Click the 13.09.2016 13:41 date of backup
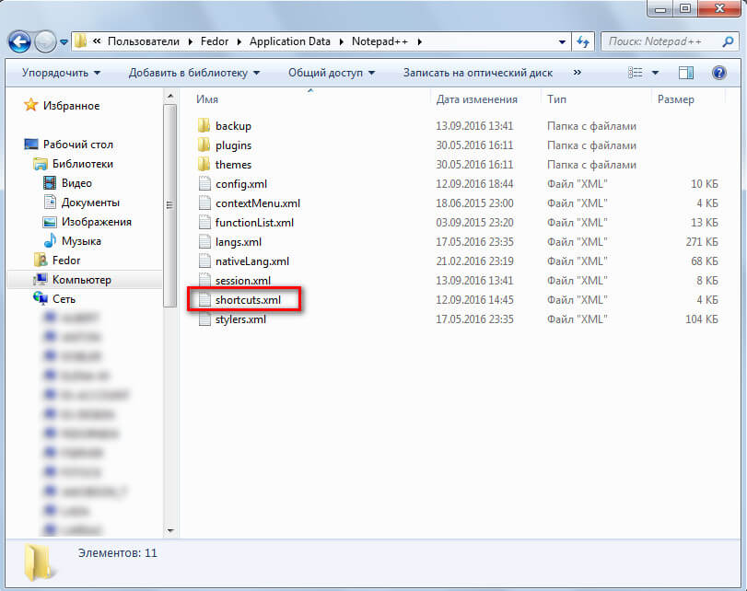This screenshot has width=747, height=591. tap(474, 126)
